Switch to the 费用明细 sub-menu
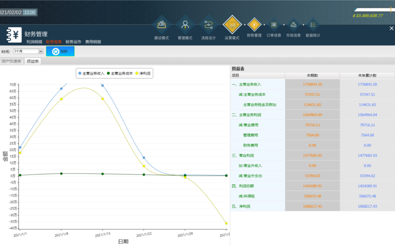 [x=93, y=42]
